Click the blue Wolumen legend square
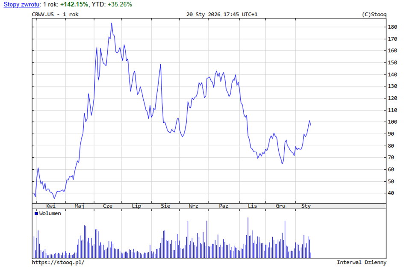 36,213
